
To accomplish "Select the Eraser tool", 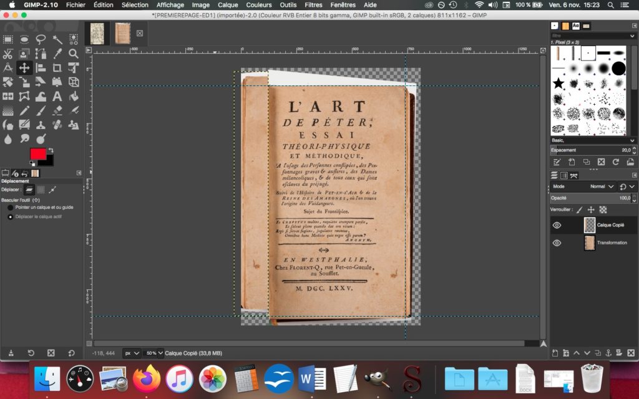I will click(x=57, y=110).
